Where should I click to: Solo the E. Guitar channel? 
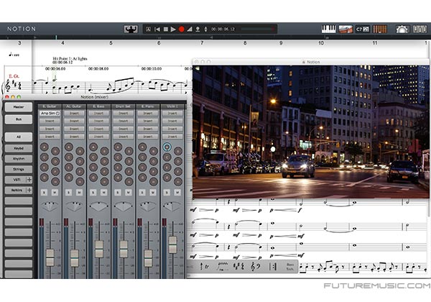coord(44,193)
